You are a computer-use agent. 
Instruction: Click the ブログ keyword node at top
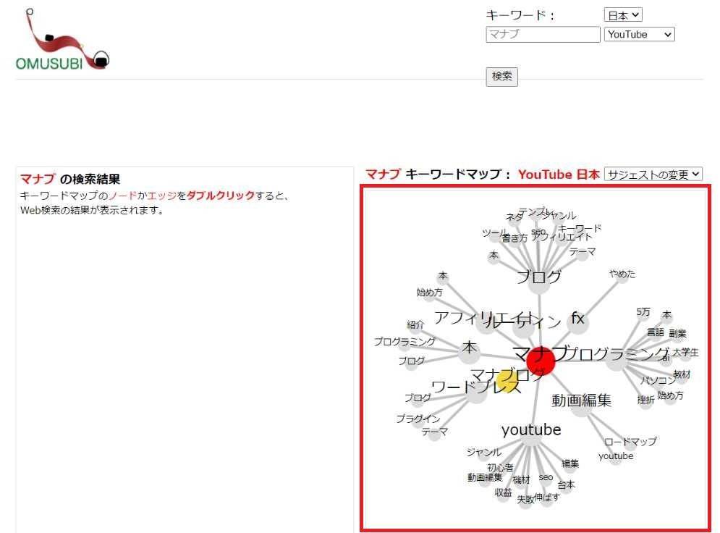pyautogui.click(x=538, y=282)
